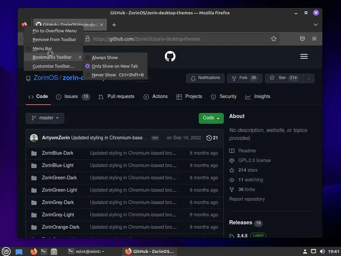Open a new tab with plus icon
Viewport: 341px width, 256px height.
(x=114, y=25)
